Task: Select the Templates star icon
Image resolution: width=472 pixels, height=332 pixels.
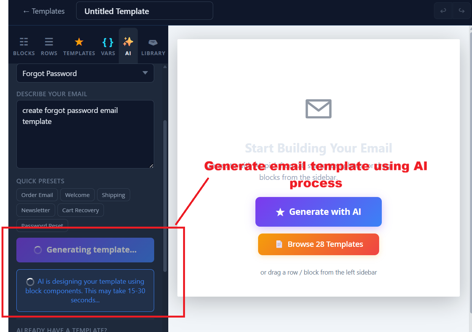Action: [x=79, y=42]
